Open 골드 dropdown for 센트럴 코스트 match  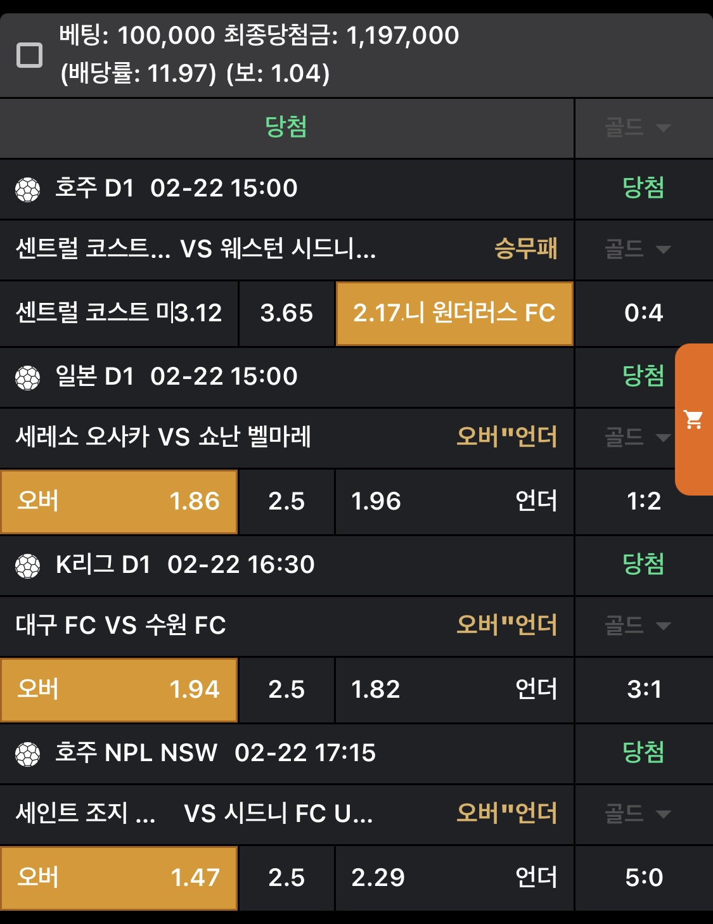[638, 249]
